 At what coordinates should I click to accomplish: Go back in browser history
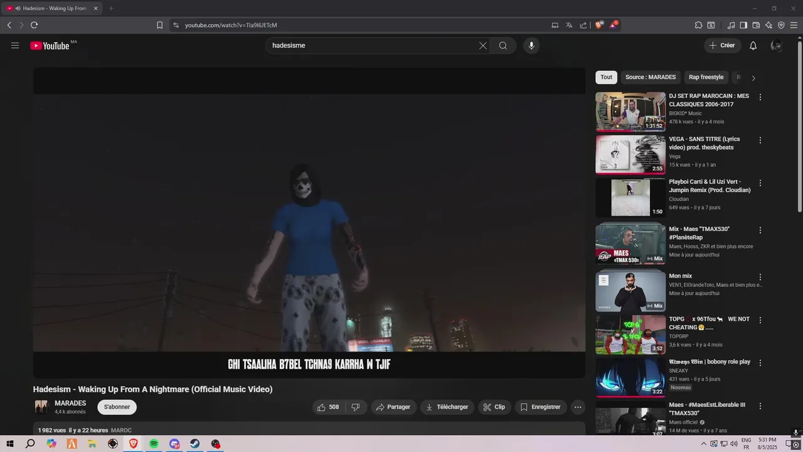[9, 25]
